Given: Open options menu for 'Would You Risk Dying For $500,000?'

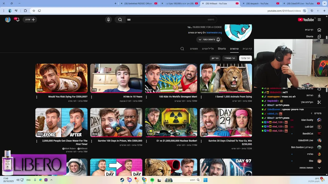Looking at the screenshot, I should click(x=37, y=97).
